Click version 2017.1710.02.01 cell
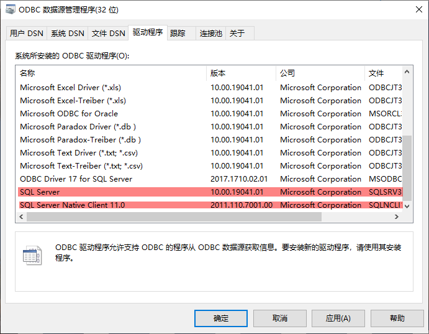Screen dimensions: 429x334 pyautogui.click(x=239, y=179)
